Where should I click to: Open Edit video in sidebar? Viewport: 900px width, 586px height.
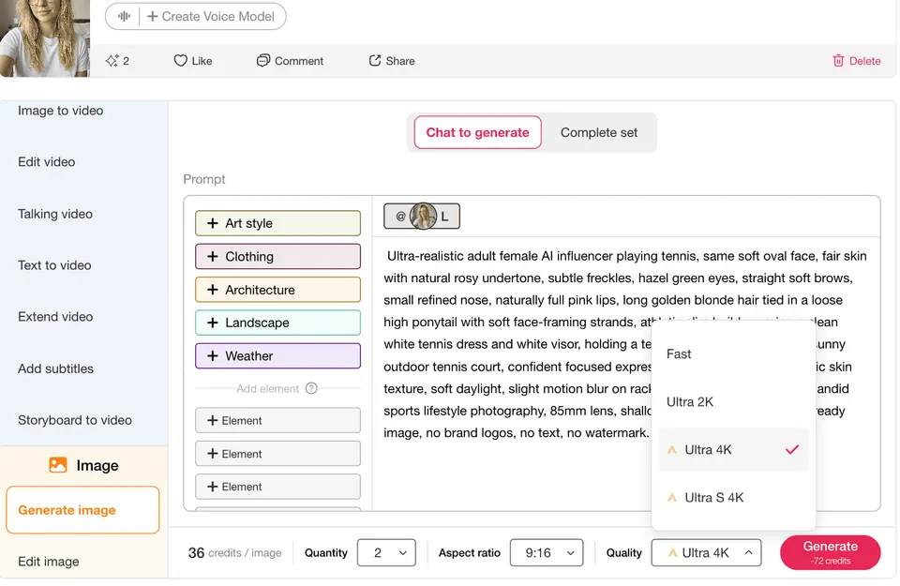tap(47, 162)
